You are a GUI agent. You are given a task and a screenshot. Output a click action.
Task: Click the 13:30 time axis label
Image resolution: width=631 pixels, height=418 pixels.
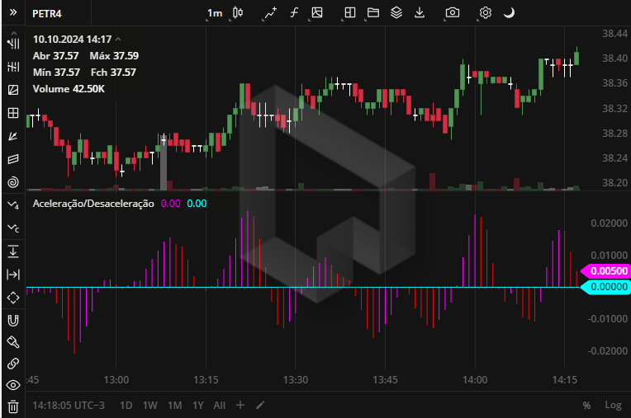coord(296,380)
